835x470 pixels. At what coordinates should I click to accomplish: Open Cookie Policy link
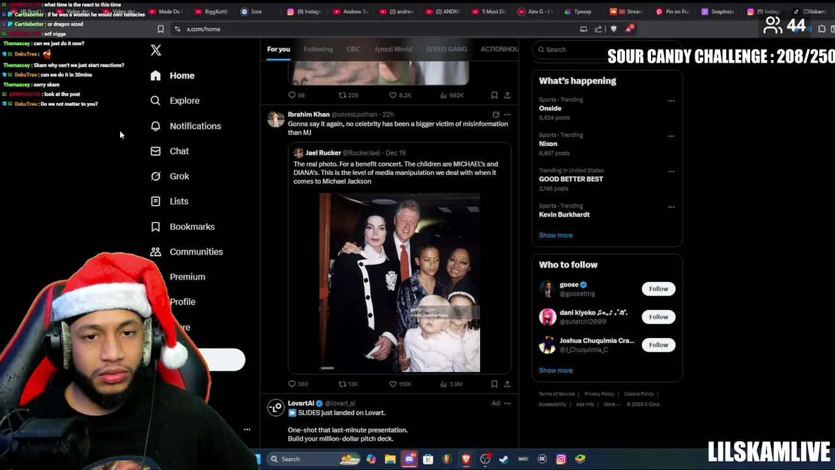pyautogui.click(x=639, y=394)
